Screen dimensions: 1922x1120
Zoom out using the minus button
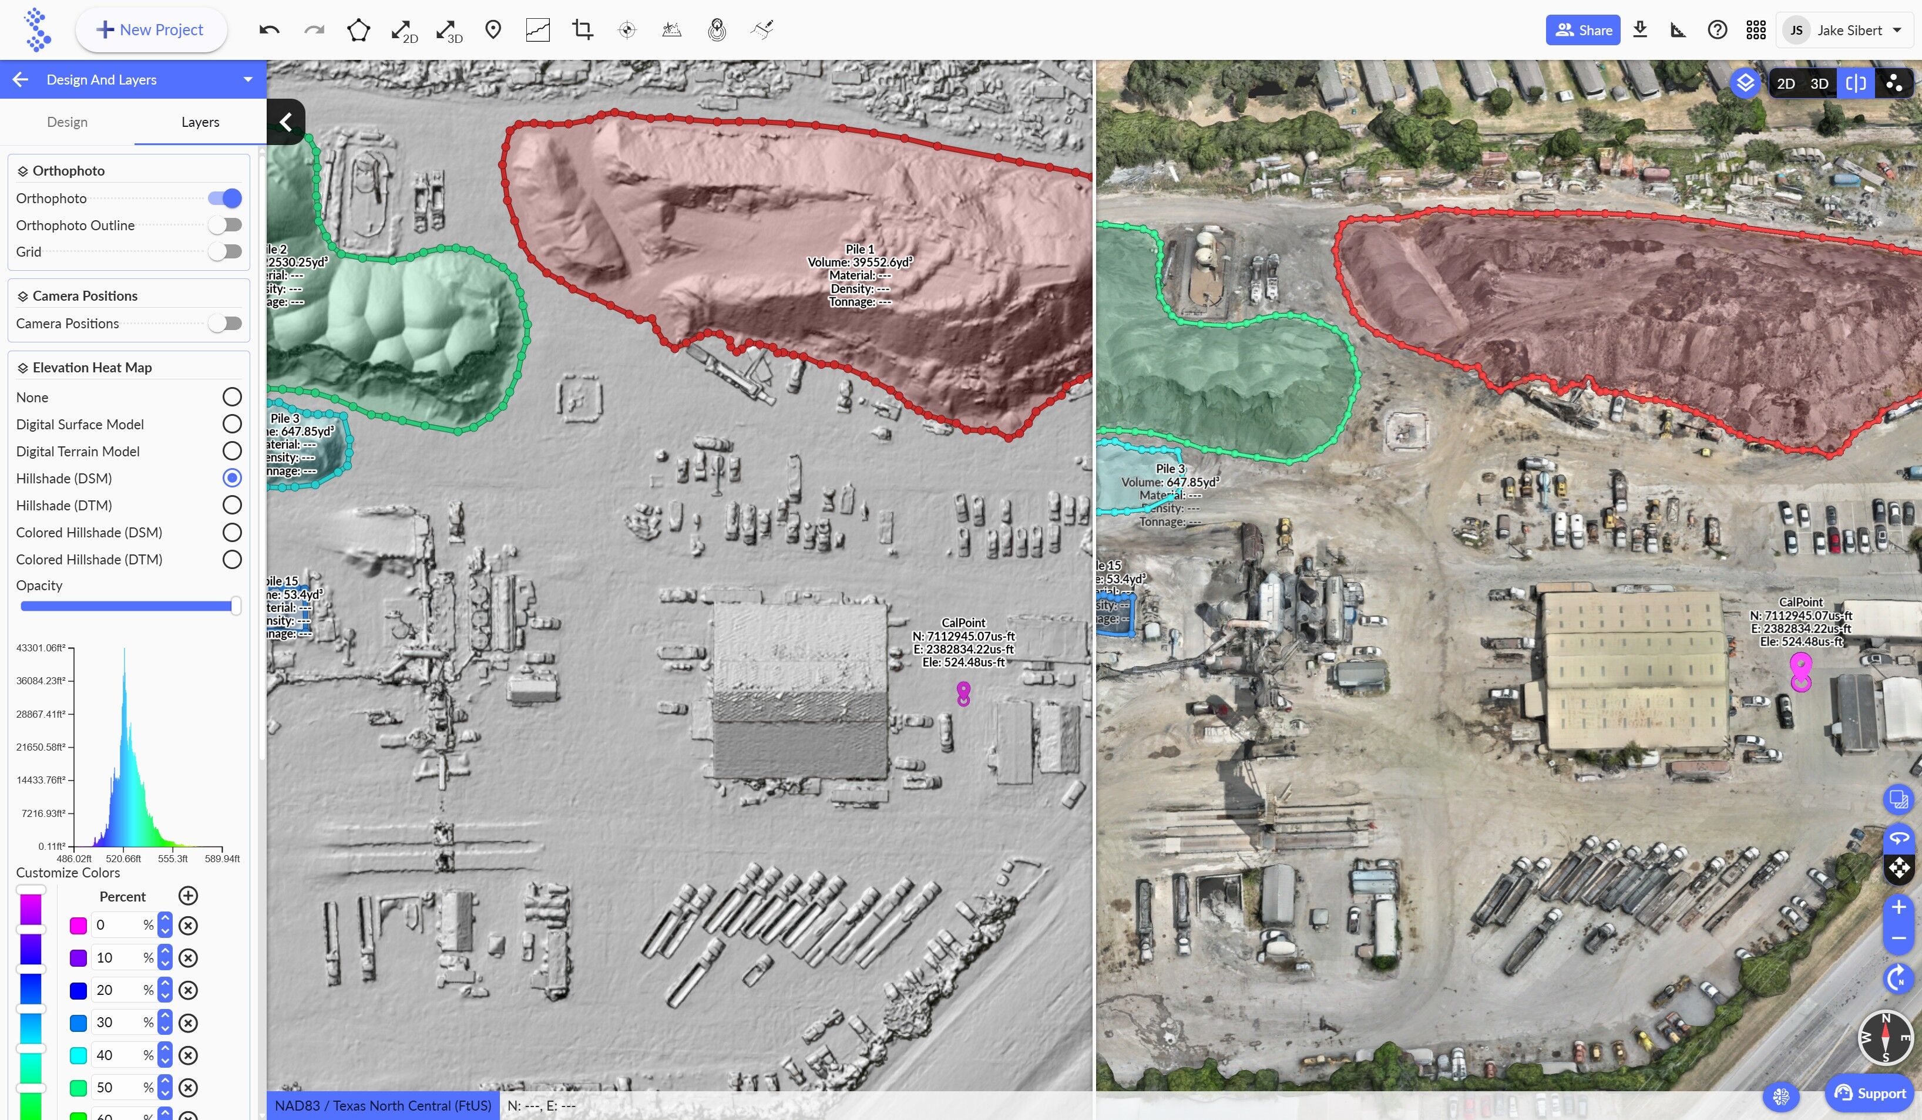click(1899, 938)
